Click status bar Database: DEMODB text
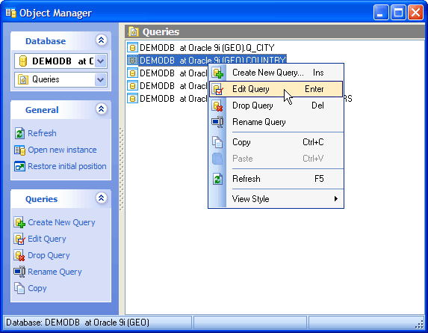The image size is (428, 333). coord(78,323)
